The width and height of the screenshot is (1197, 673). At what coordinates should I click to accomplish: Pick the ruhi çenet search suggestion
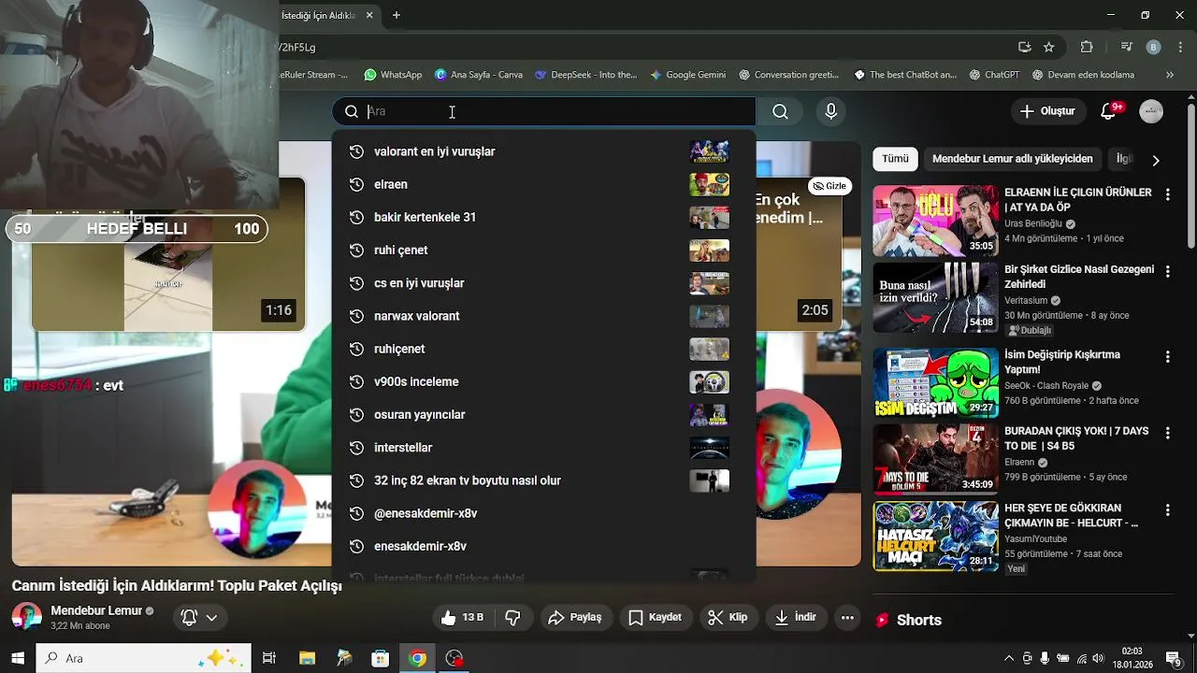click(543, 250)
